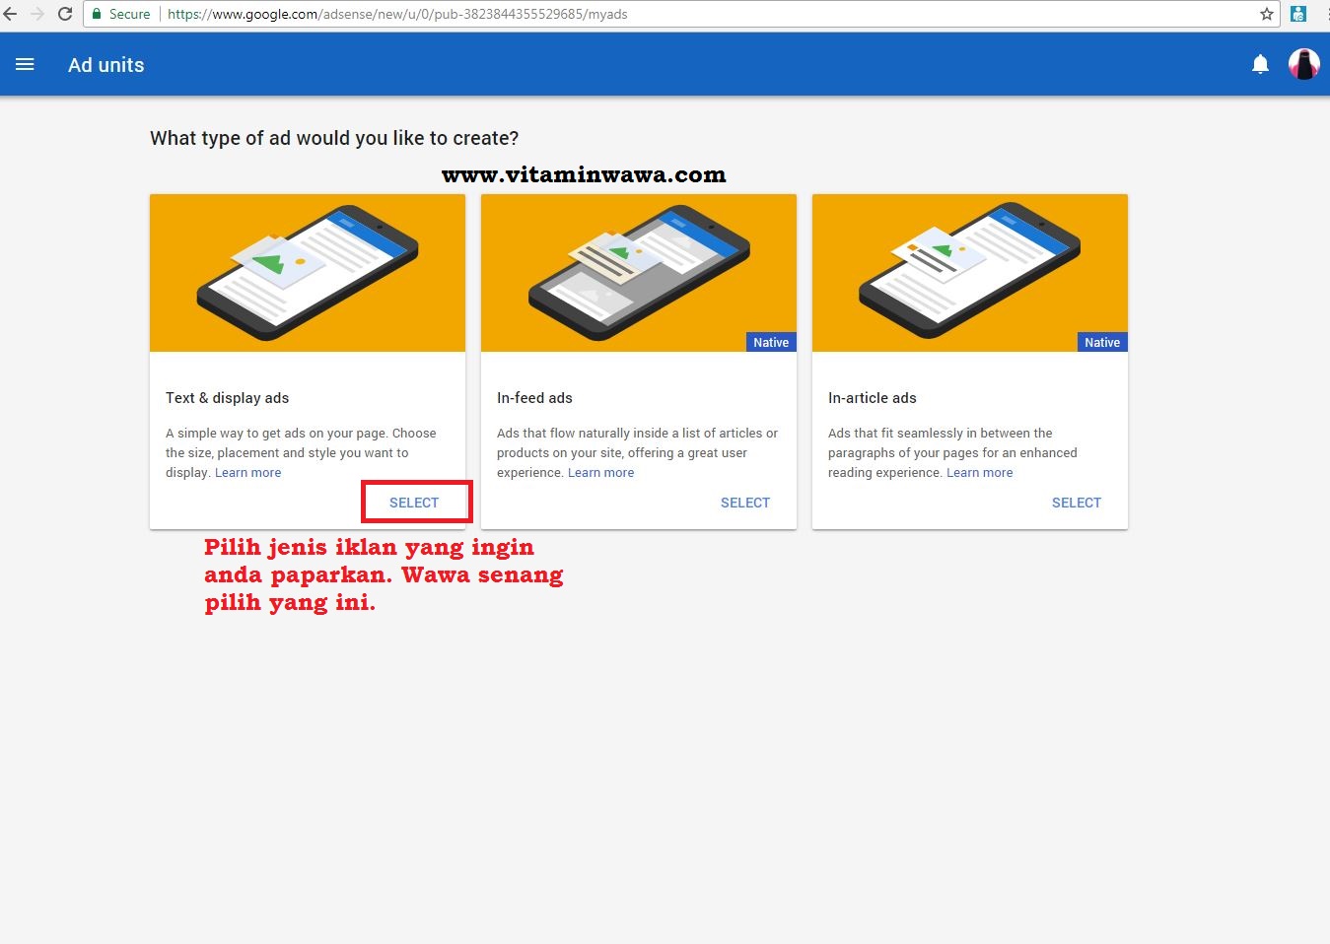Click the browser forward arrow
The width and height of the screenshot is (1330, 944).
point(37,14)
